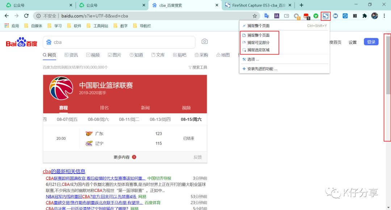Click the page's vertical scrollbar thumb

point(388,65)
